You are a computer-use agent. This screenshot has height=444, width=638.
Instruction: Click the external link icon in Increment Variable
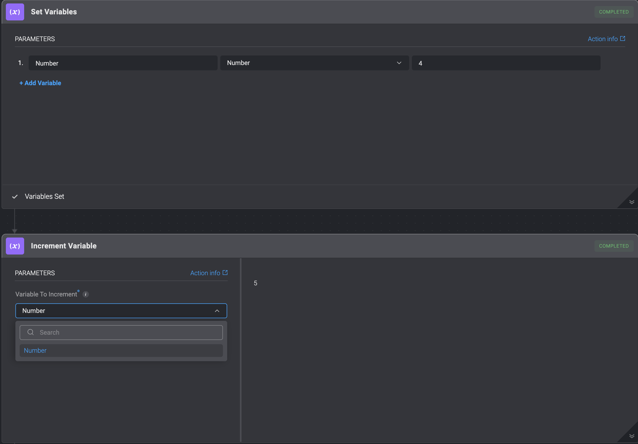225,273
